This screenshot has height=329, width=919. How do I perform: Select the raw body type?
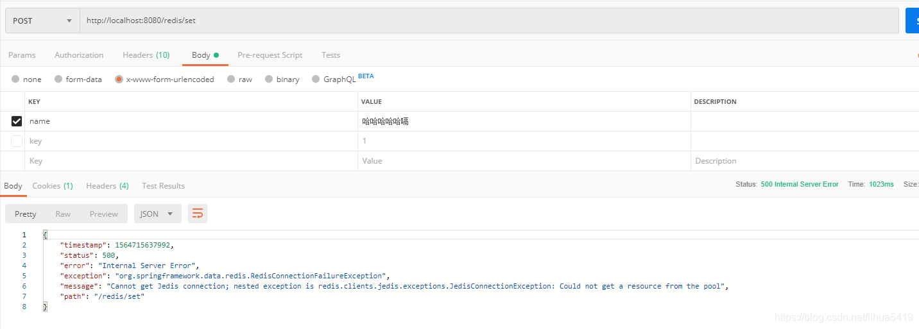click(x=239, y=80)
